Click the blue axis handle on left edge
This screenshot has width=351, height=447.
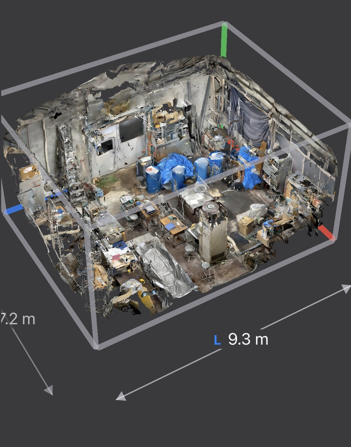[x=13, y=209]
